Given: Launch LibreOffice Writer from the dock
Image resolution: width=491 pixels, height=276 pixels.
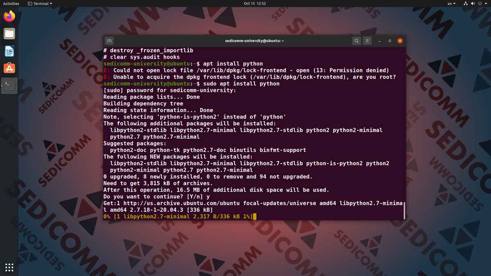Looking at the screenshot, I should coord(9,51).
